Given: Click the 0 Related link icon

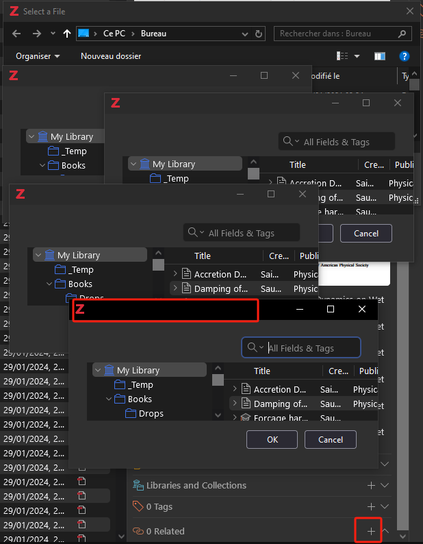Looking at the screenshot, I should tap(138, 531).
